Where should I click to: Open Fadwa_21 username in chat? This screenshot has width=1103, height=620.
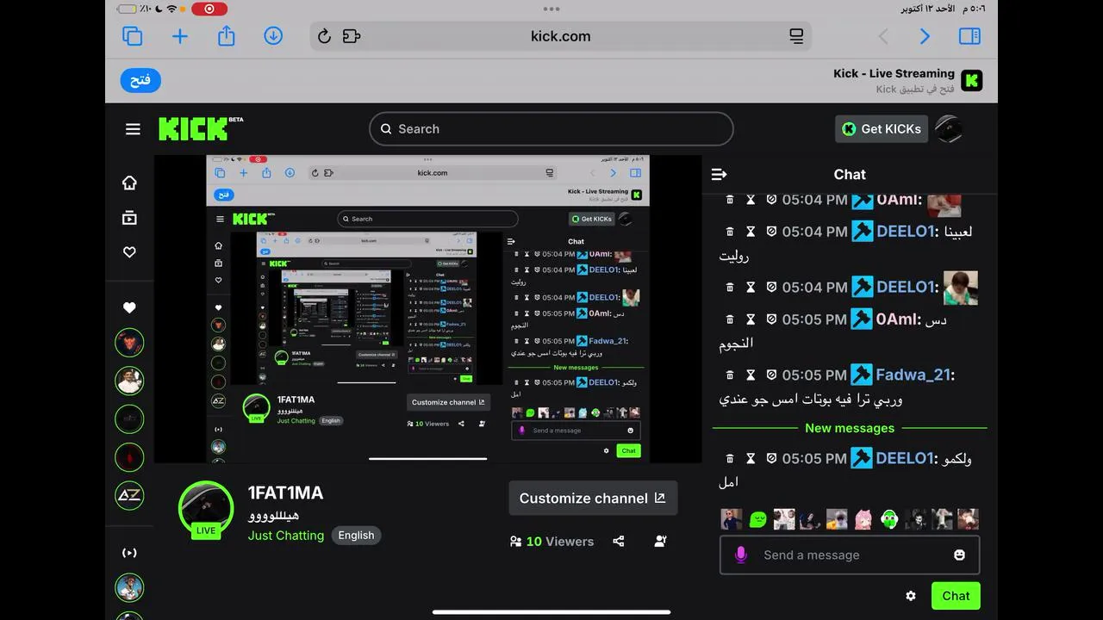[x=913, y=375]
